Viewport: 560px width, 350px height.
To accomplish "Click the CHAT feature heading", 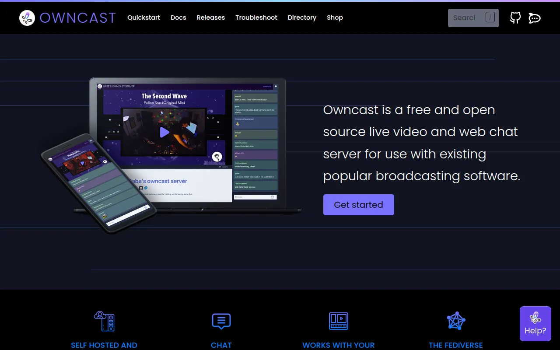I will click(221, 345).
